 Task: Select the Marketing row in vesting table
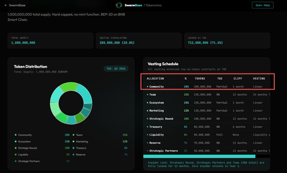pyautogui.click(x=207, y=111)
